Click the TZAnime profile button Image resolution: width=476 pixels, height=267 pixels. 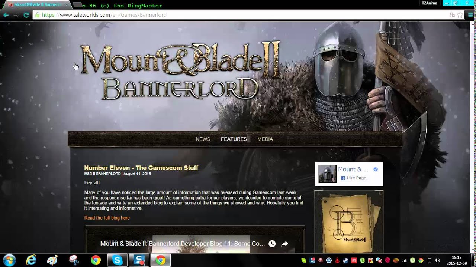click(x=429, y=3)
